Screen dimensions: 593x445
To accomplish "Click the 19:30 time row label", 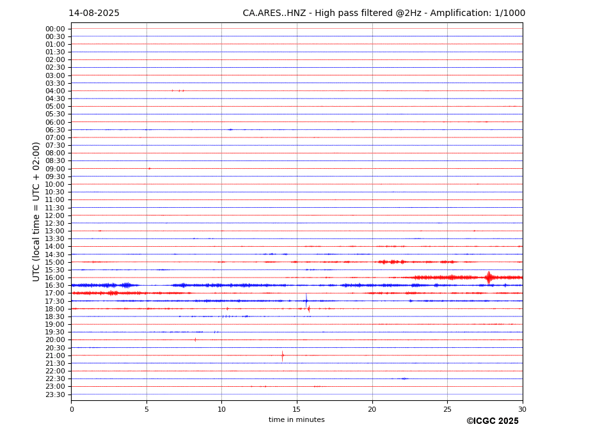I will pos(55,332).
